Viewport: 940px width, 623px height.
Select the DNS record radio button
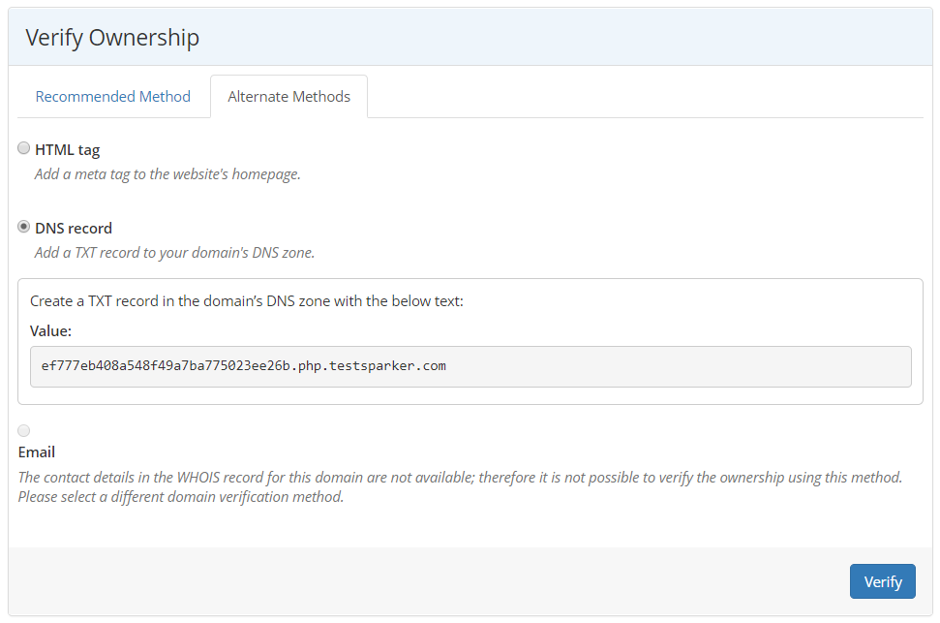click(x=23, y=227)
